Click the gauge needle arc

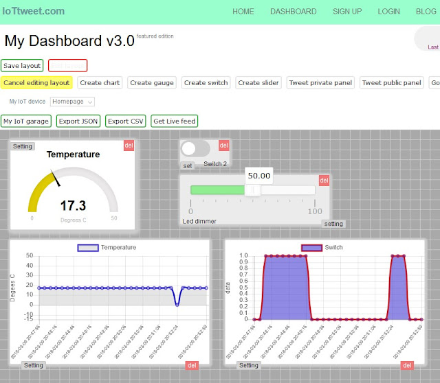[56, 178]
